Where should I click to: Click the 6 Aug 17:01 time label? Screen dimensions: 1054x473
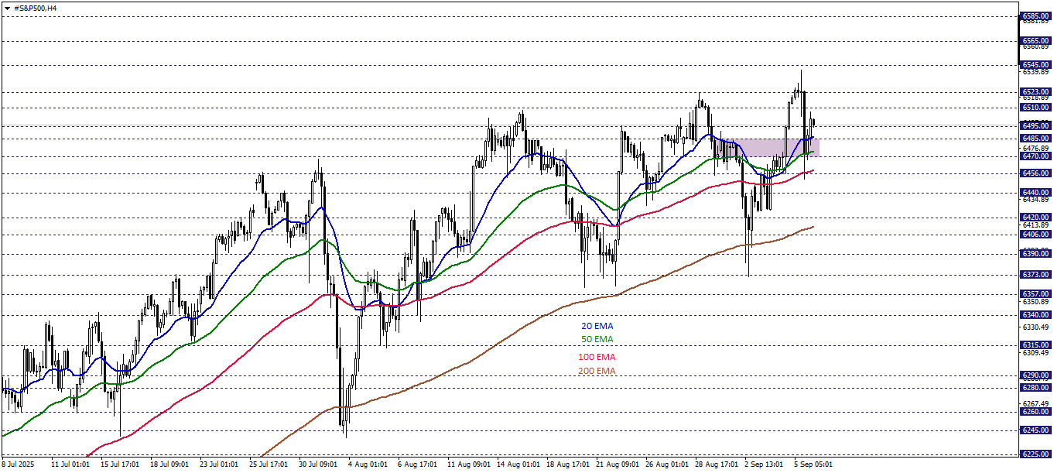[417, 464]
